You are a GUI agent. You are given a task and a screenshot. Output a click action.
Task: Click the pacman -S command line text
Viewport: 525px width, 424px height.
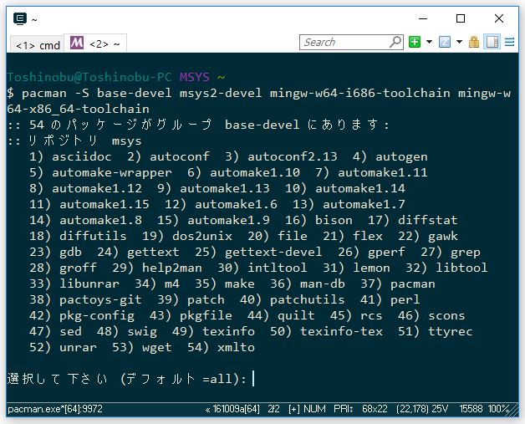258,101
